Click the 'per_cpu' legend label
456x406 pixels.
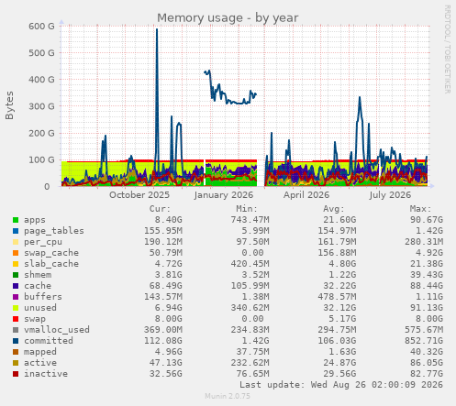[x=43, y=242]
